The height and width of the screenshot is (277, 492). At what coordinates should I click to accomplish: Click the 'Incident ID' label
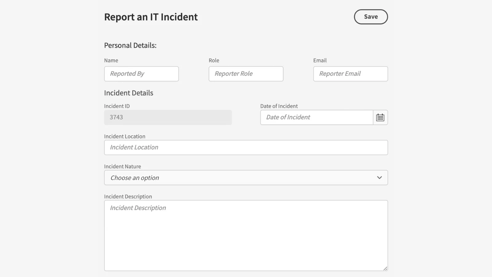[117, 106]
